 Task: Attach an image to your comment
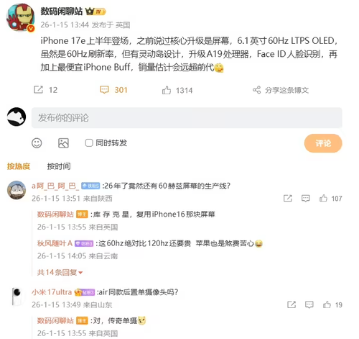point(63,143)
